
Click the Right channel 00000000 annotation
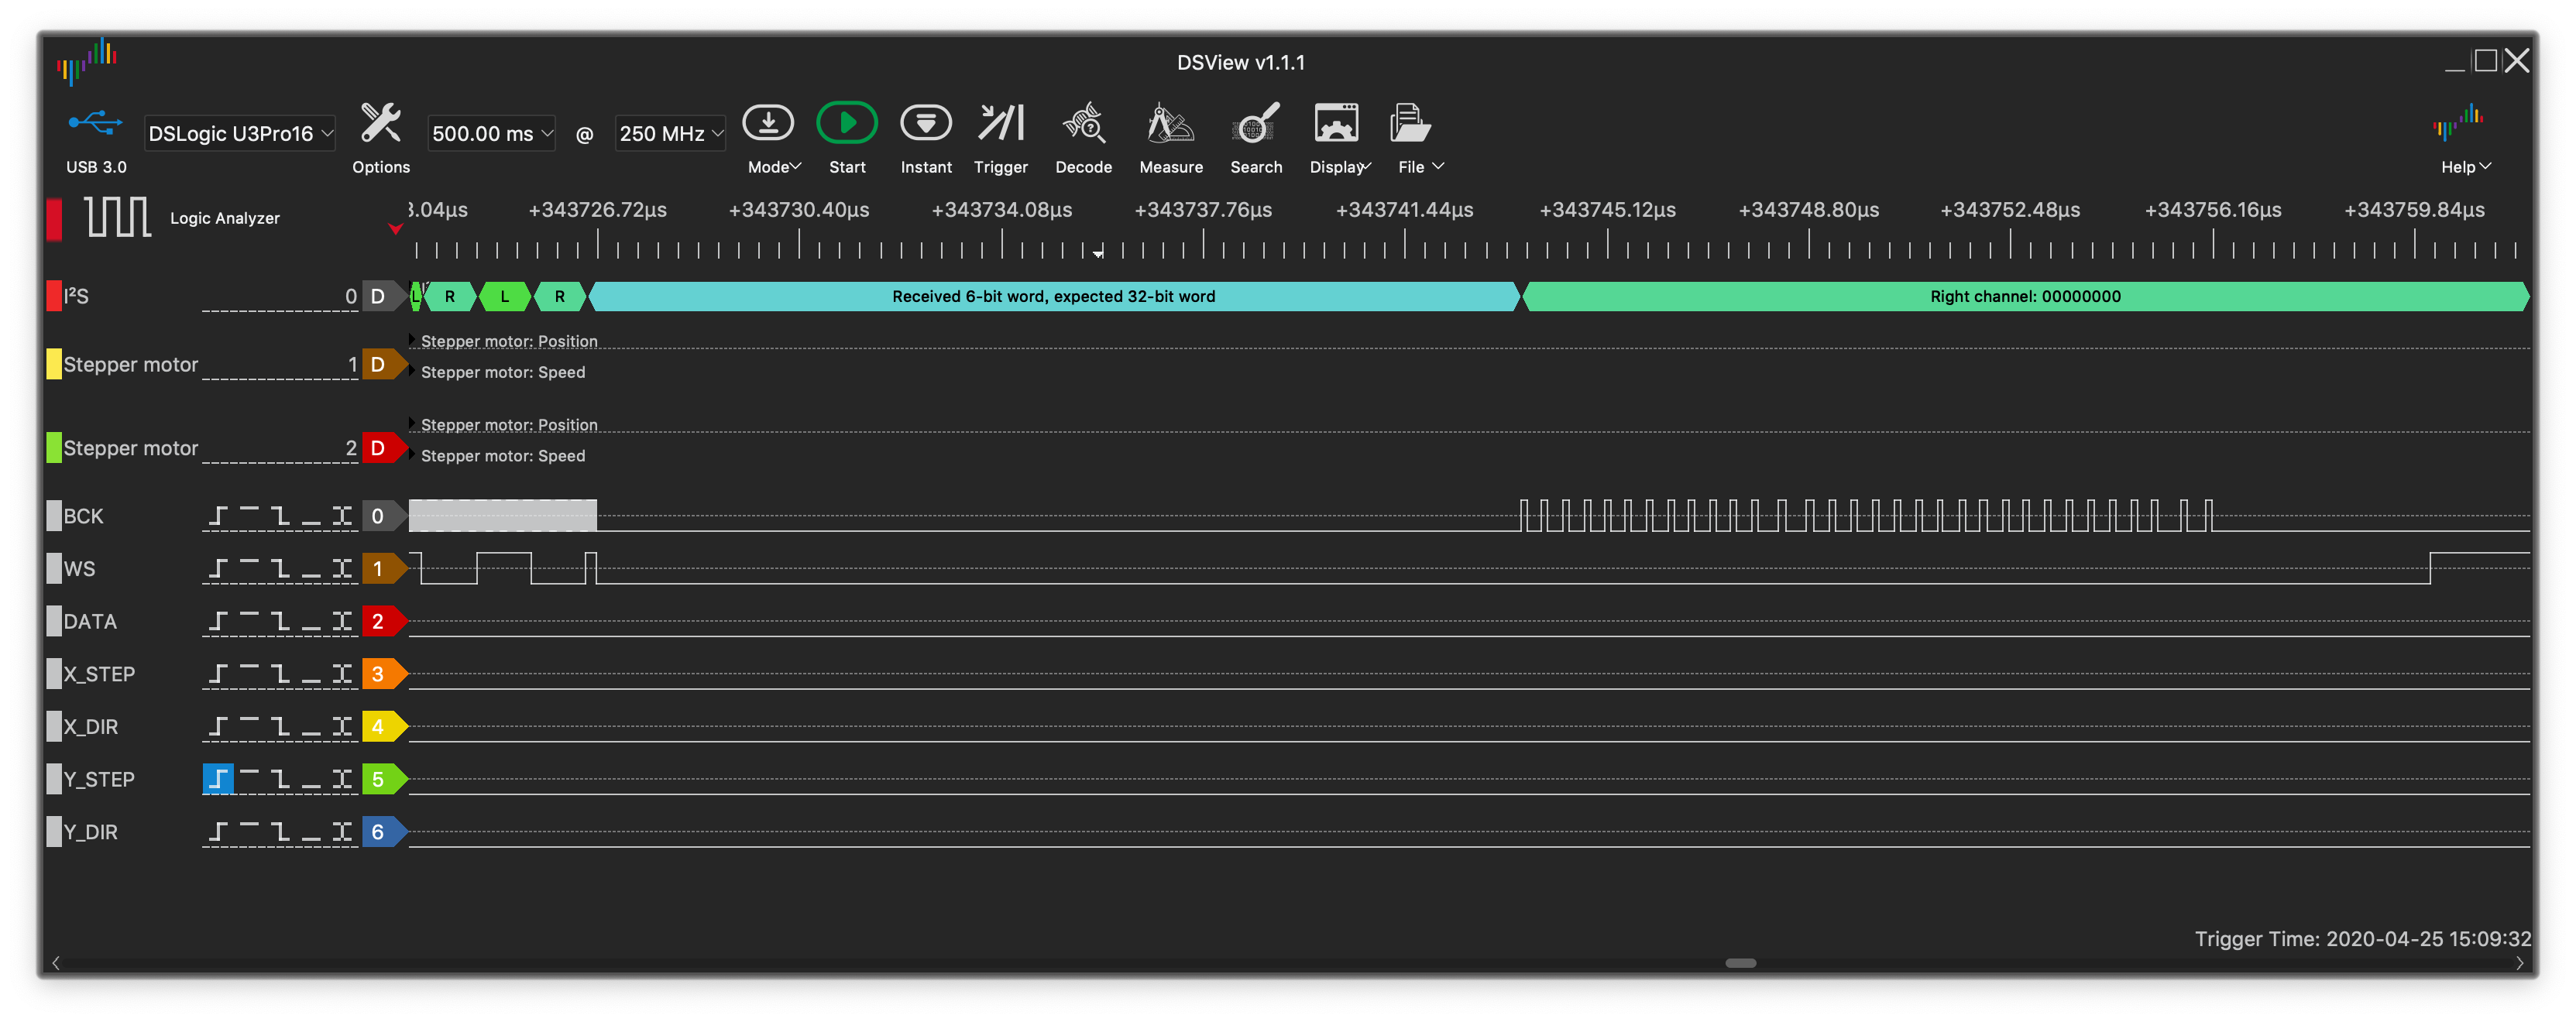pyautogui.click(x=2024, y=296)
